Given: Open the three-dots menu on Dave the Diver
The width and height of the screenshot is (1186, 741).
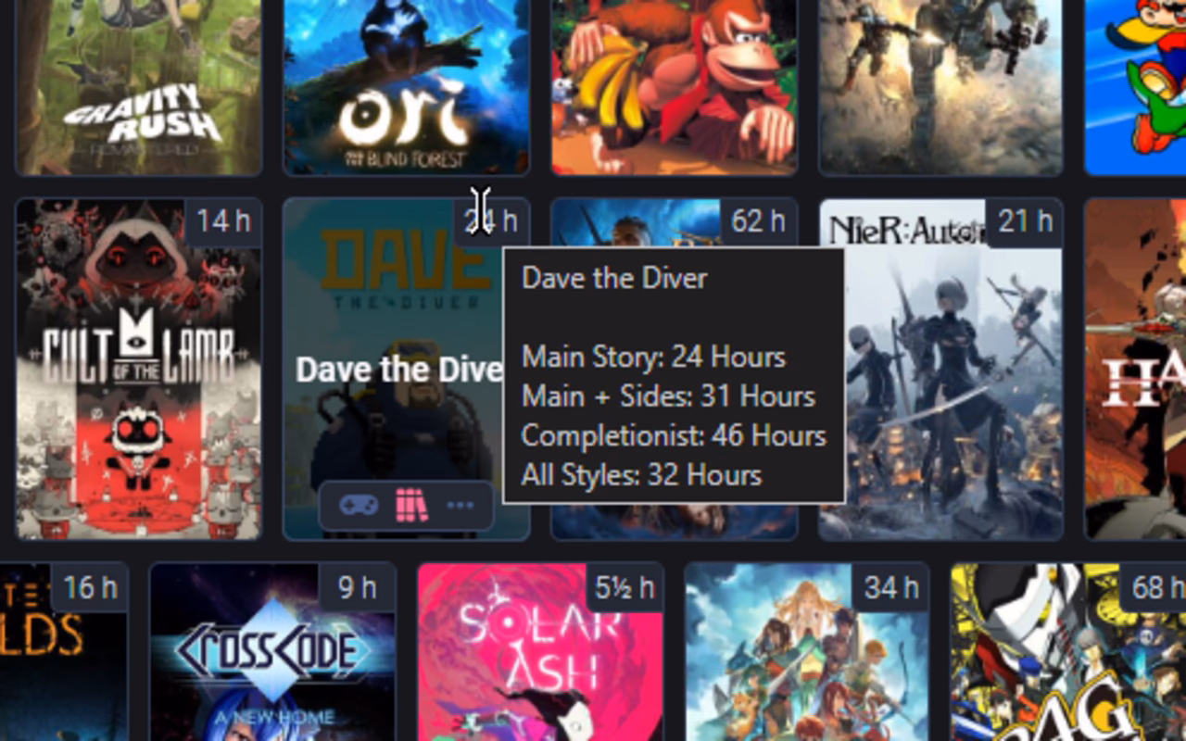Looking at the screenshot, I should coord(461,506).
